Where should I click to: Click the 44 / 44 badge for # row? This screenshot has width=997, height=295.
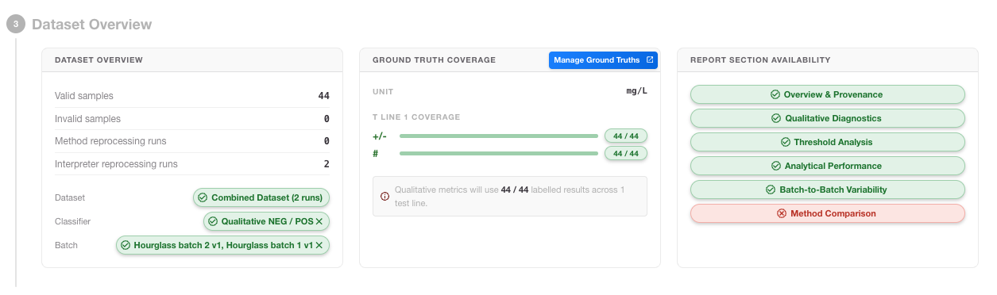click(626, 153)
